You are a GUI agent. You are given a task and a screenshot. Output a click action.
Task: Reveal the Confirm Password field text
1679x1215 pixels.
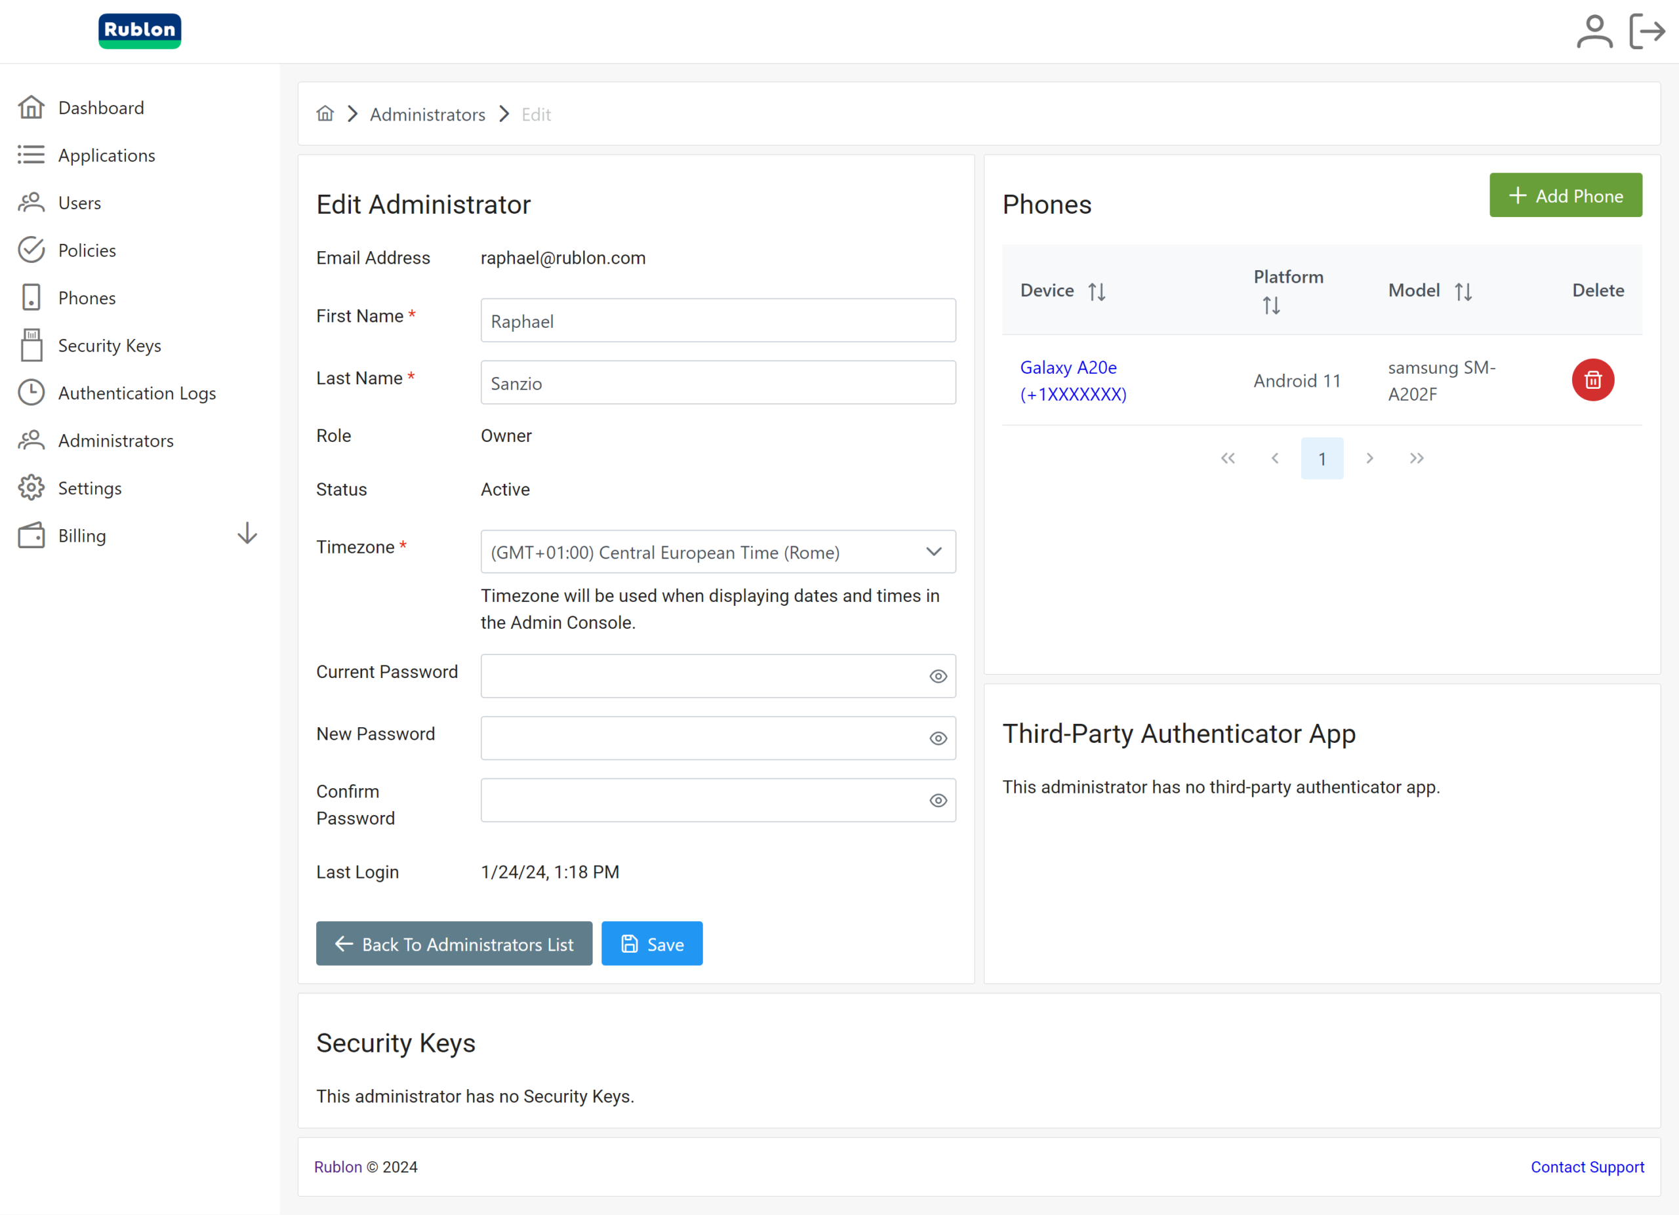(938, 800)
